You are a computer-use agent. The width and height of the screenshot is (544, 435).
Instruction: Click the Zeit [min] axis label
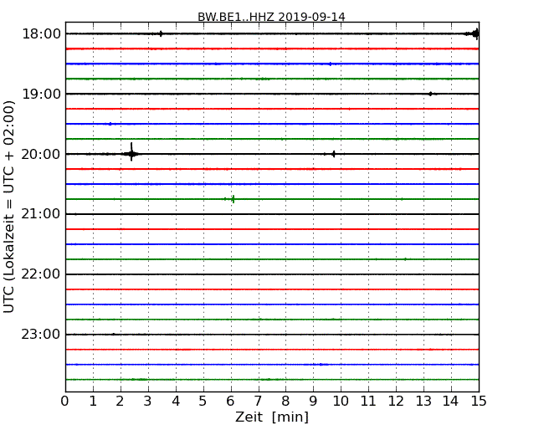[272, 417]
